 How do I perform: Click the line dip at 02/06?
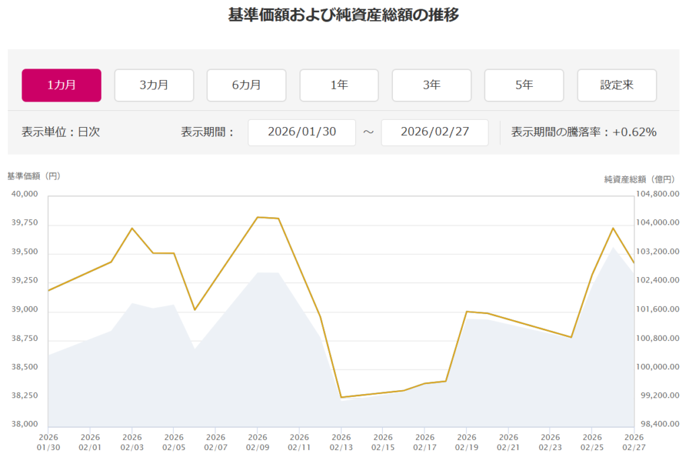coord(194,309)
